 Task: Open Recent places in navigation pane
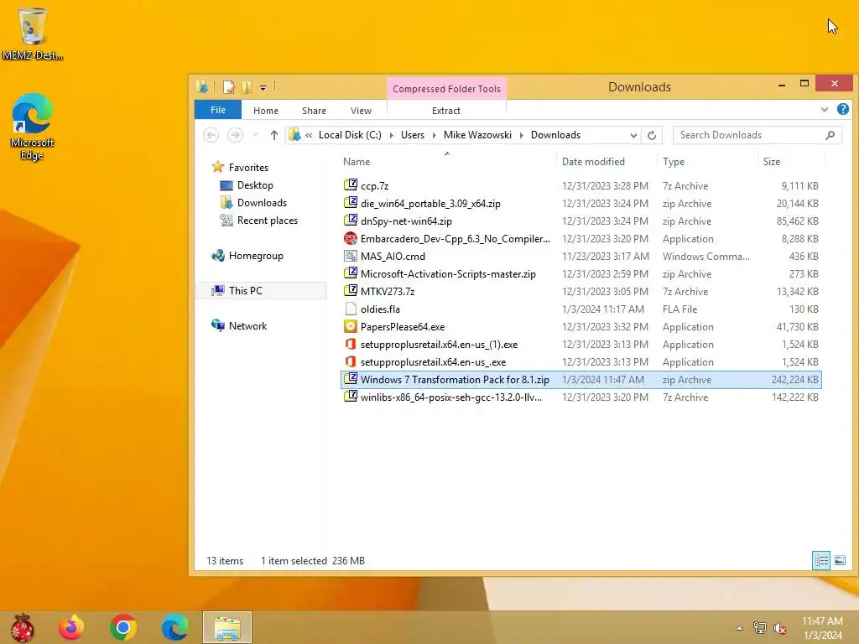click(259, 221)
